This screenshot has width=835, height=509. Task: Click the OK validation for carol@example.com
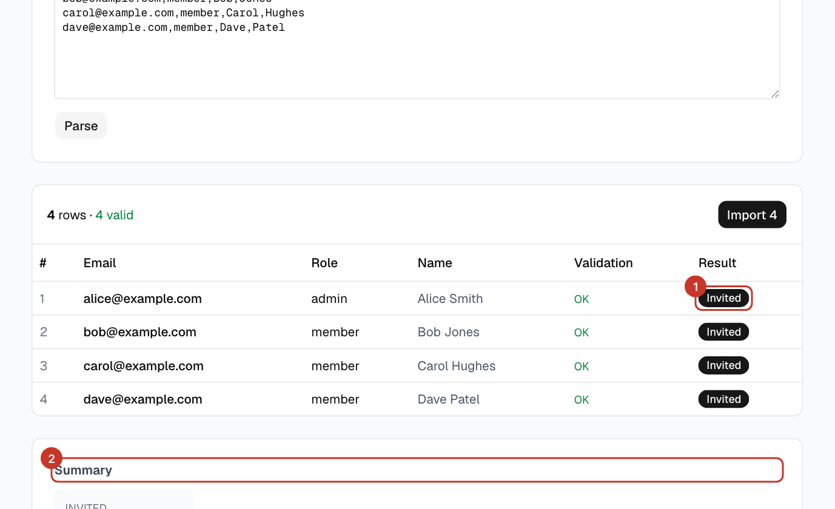pyautogui.click(x=582, y=367)
